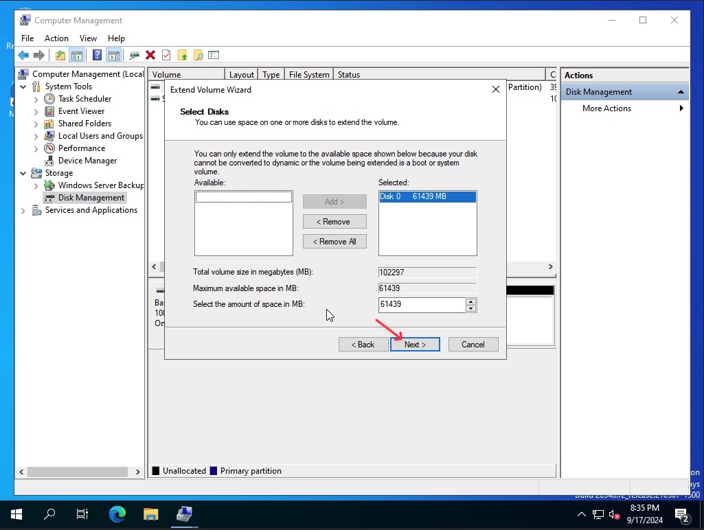Open the Action menu
This screenshot has height=530, width=704.
[x=56, y=38]
